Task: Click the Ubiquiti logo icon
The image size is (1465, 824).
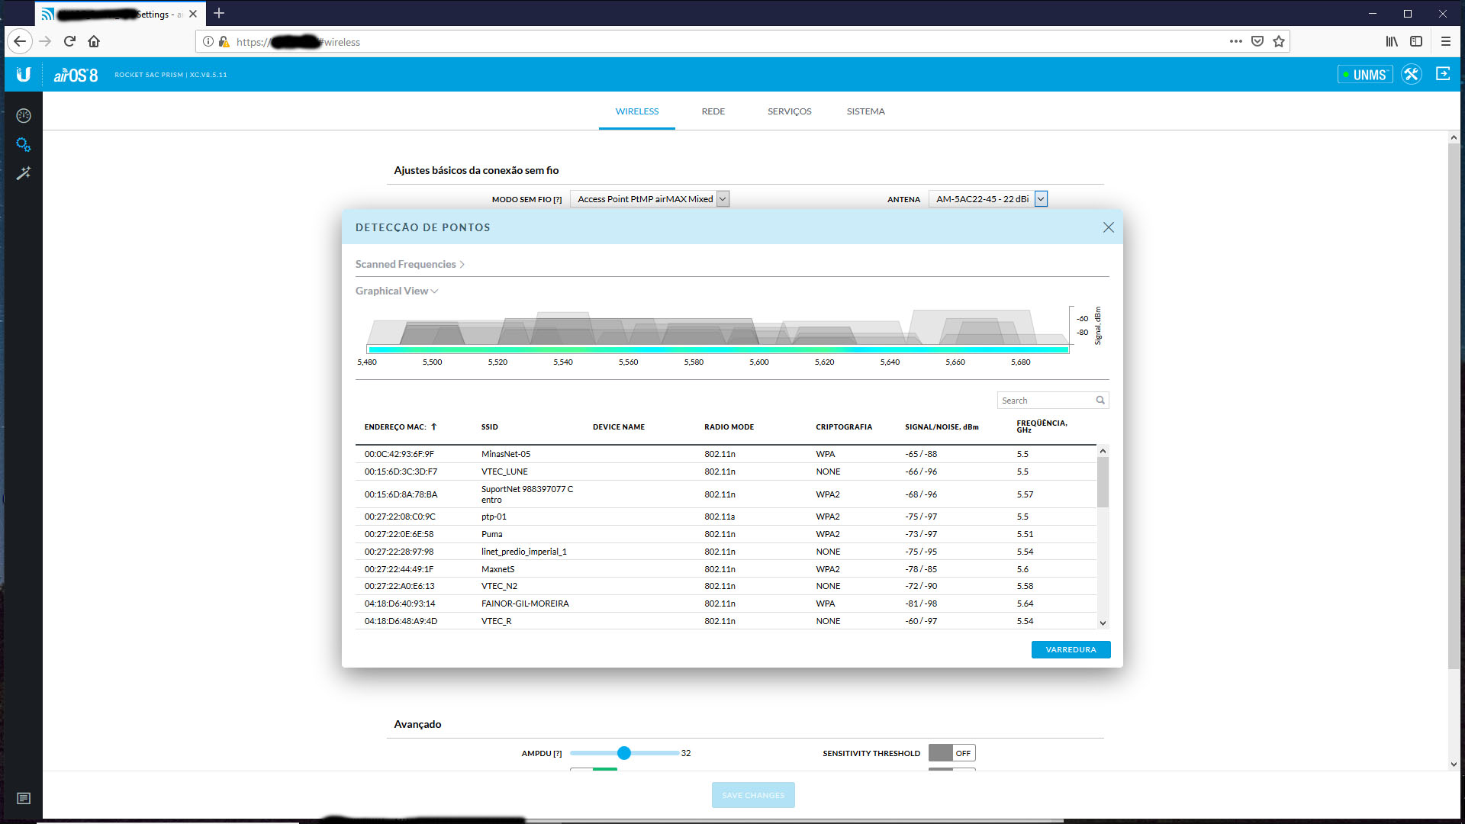Action: 24,74
